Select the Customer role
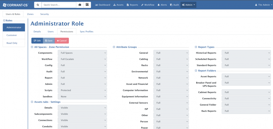The height and width of the screenshot is (129, 273). click(12, 35)
